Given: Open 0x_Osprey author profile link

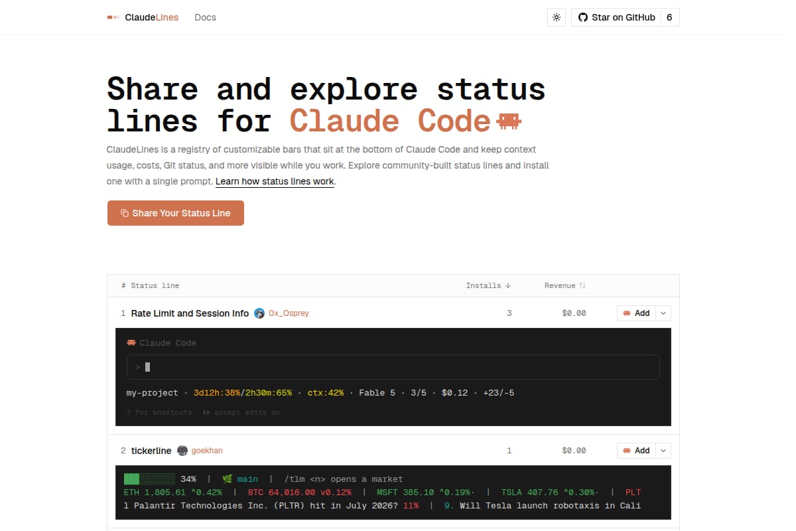Looking at the screenshot, I should pyautogui.click(x=289, y=313).
